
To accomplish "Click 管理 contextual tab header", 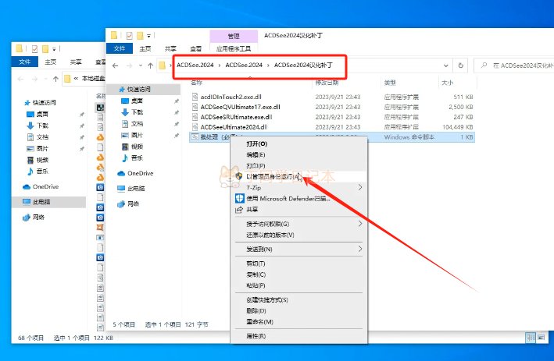I will (x=234, y=36).
